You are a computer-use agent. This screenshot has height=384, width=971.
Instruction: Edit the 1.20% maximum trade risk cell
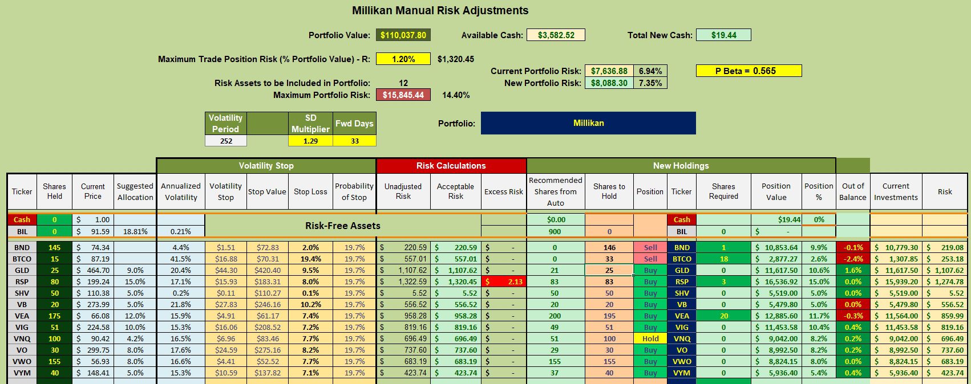403,59
